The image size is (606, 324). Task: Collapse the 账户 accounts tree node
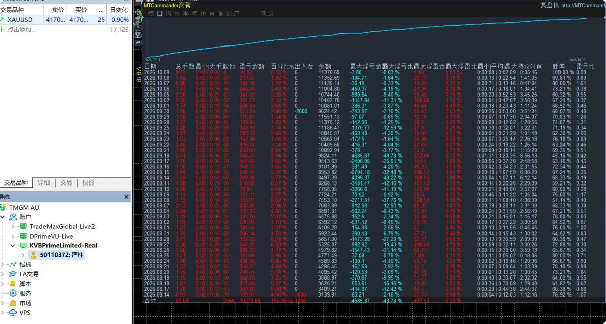pos(3,217)
